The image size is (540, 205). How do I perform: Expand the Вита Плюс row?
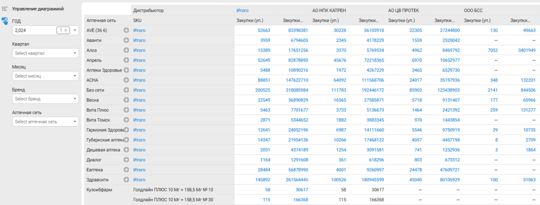click(x=127, y=110)
